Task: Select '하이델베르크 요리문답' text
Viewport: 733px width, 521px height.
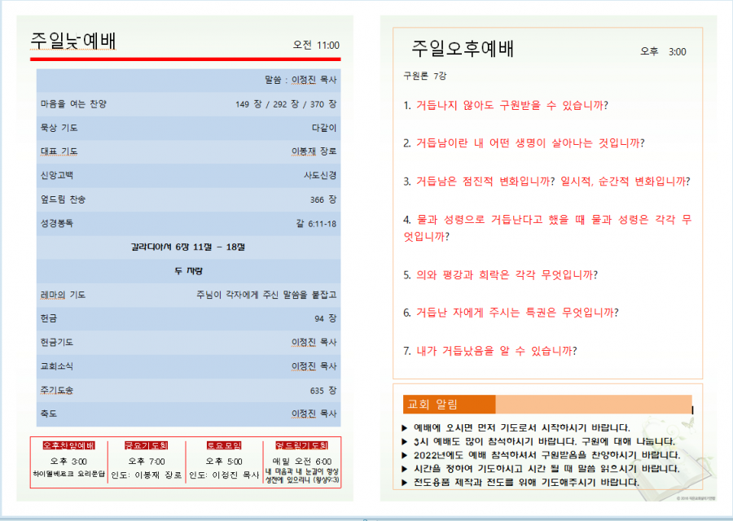Action: click(x=68, y=474)
